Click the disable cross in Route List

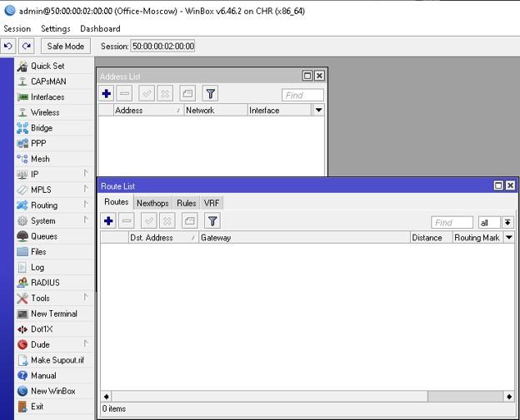tap(167, 220)
